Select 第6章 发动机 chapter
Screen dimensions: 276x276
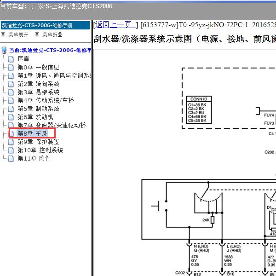coord(35,117)
